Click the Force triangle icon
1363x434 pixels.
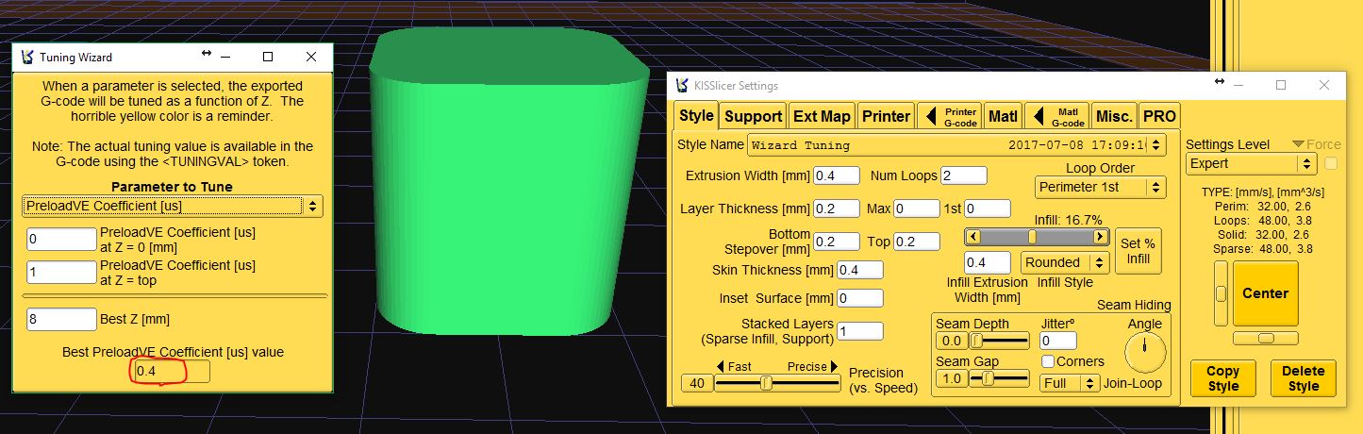[1299, 144]
